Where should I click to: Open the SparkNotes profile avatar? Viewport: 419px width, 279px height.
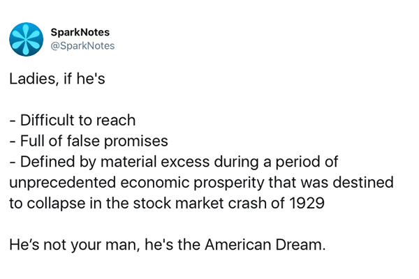click(x=27, y=39)
